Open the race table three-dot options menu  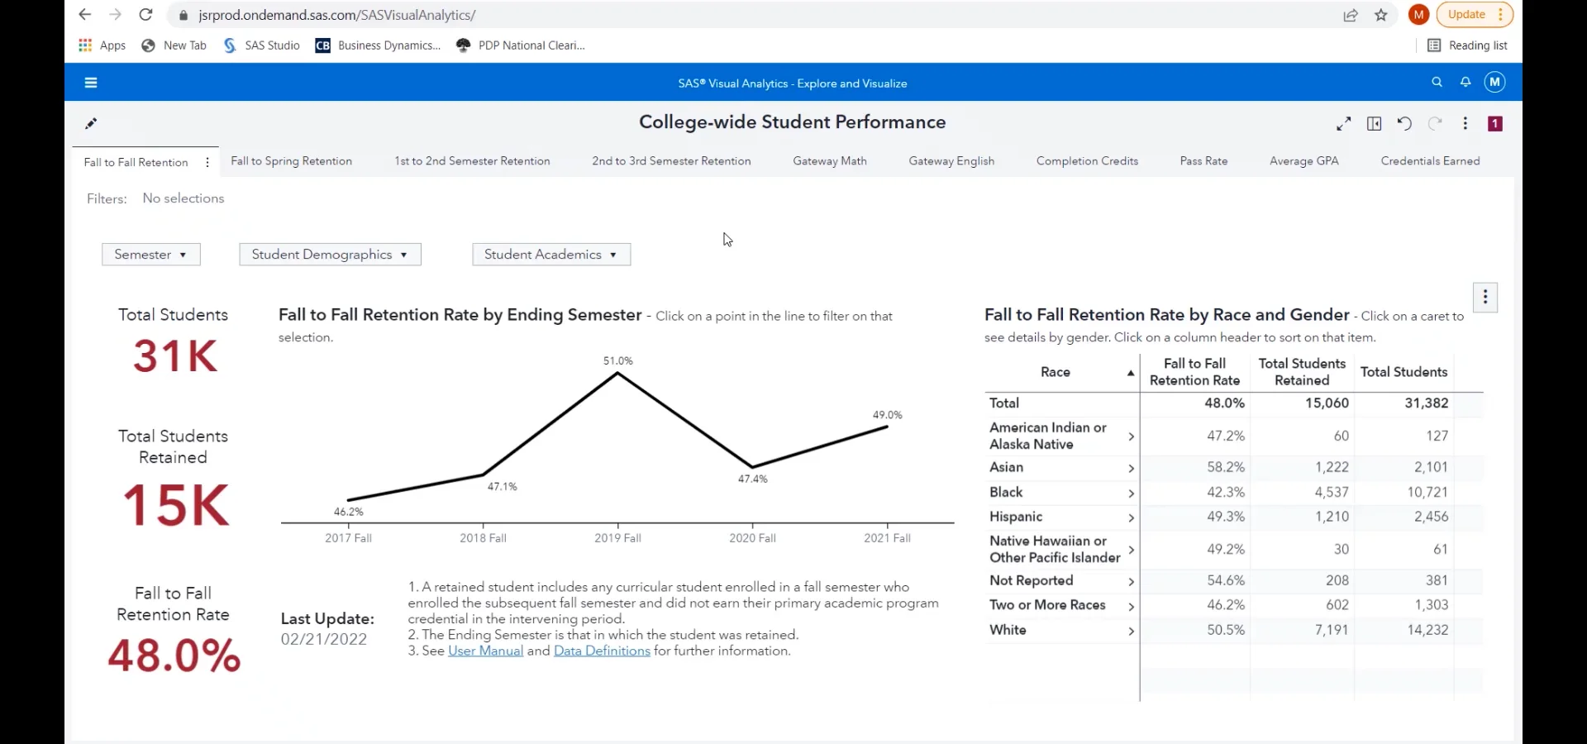(1485, 298)
